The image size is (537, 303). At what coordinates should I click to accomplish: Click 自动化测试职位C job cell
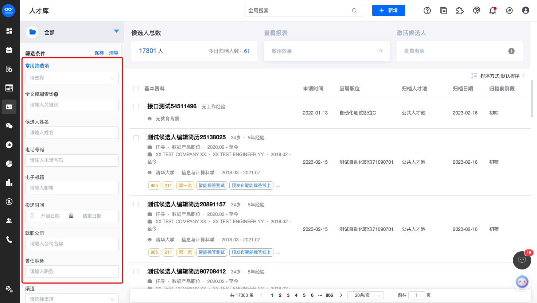tap(358, 113)
